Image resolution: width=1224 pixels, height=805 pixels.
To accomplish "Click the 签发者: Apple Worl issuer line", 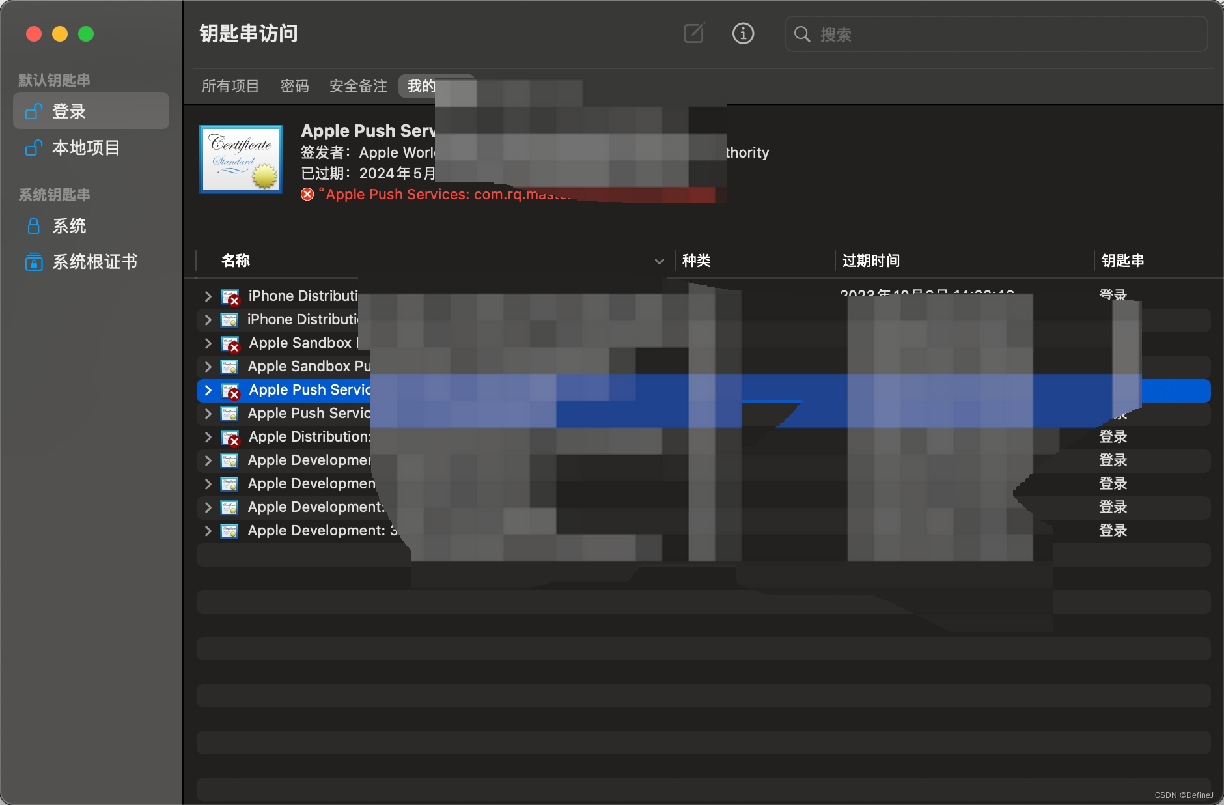I will pos(368,152).
